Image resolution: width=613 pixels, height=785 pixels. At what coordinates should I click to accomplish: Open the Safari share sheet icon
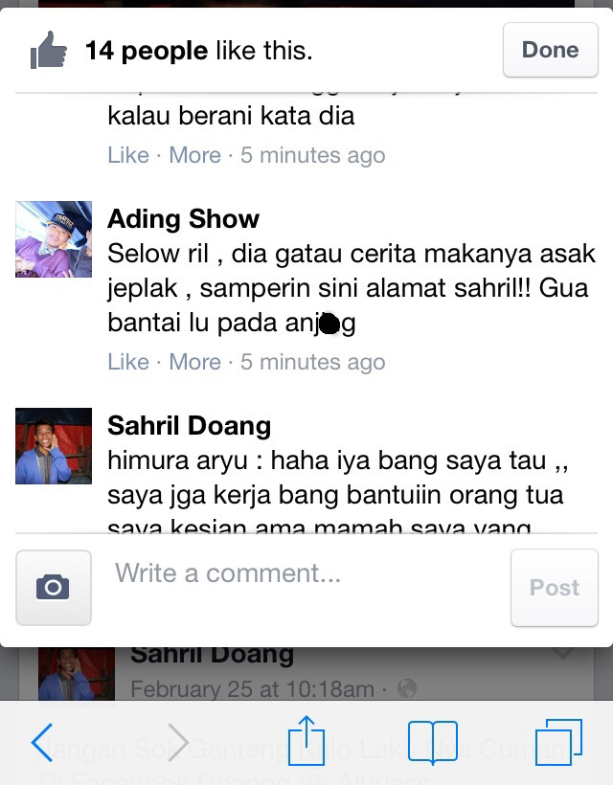[x=306, y=741]
